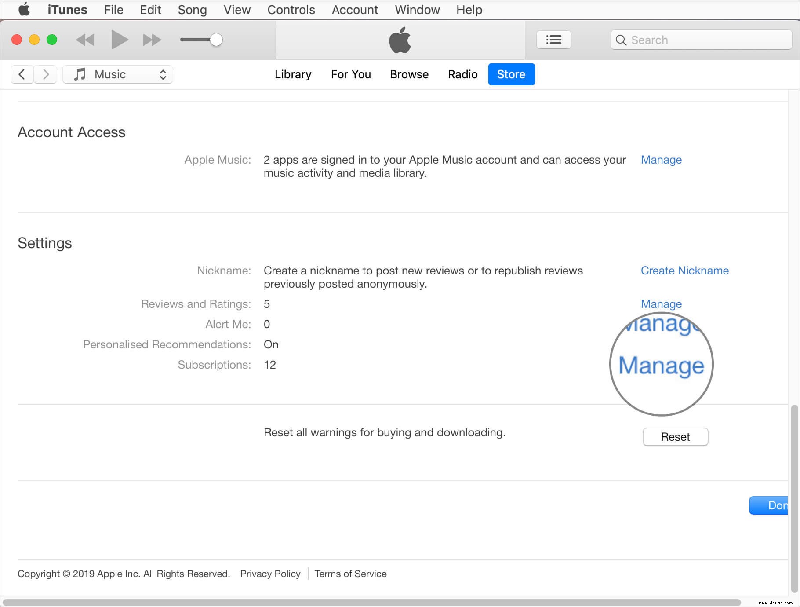Viewport: 800px width, 607px height.
Task: Skip forward with the fast-forward button
Action: point(152,40)
